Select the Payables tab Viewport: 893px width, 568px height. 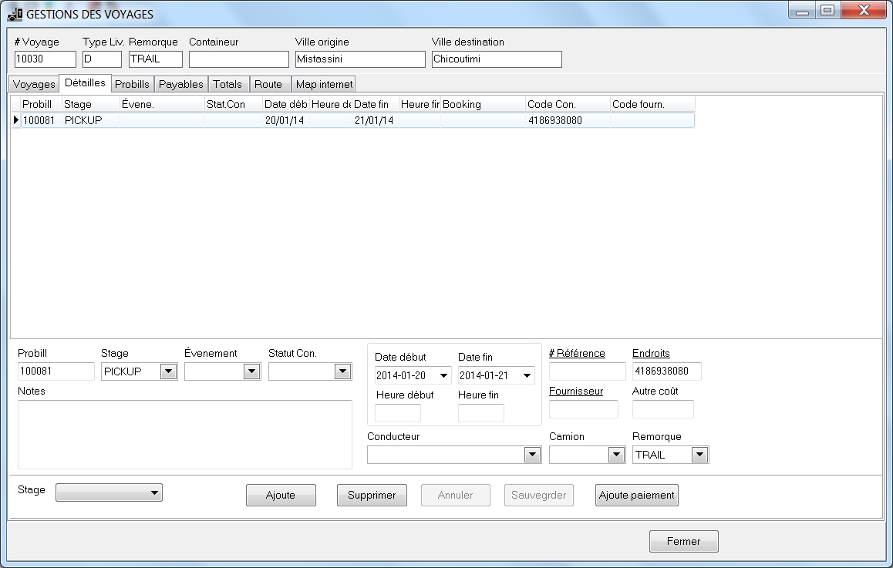coord(180,84)
